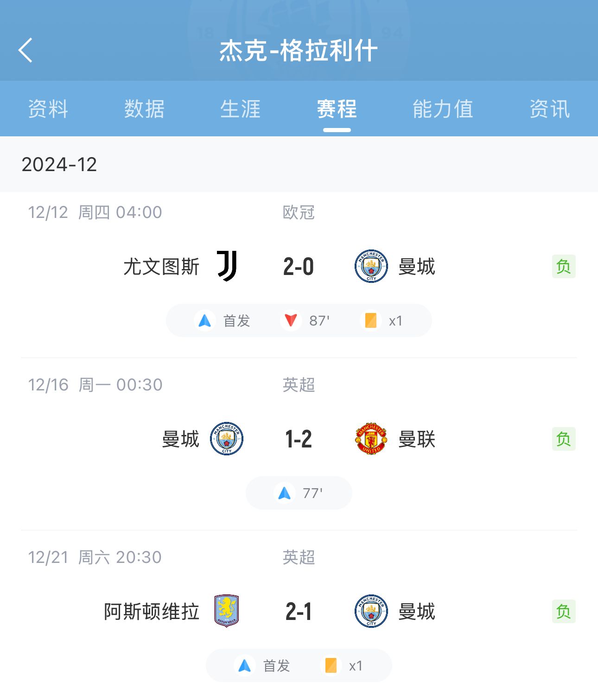598x696 pixels.
Task: Tap Manchester City logo in Aston Villa match
Action: point(371,611)
